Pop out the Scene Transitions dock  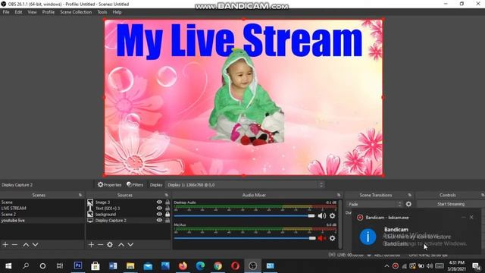click(409, 195)
